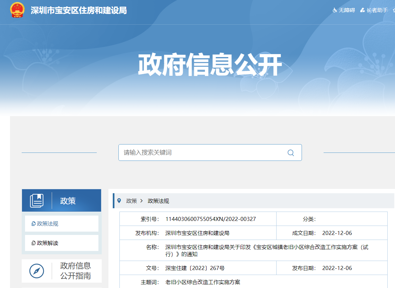
Task: Click the document icon beside 政策解读
Action: click(33, 243)
